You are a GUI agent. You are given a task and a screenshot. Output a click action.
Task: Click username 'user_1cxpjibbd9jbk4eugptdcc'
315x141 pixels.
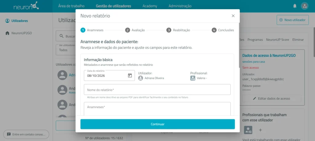coord(263,79)
